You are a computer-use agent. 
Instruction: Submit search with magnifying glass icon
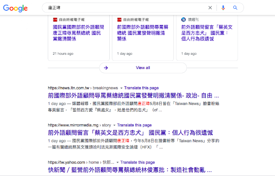point(235,8)
